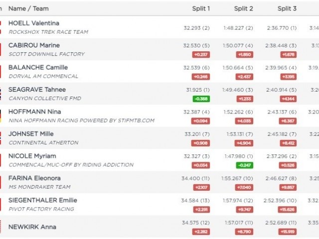Click on SEAGRAVE Tahnee's name

point(37,90)
